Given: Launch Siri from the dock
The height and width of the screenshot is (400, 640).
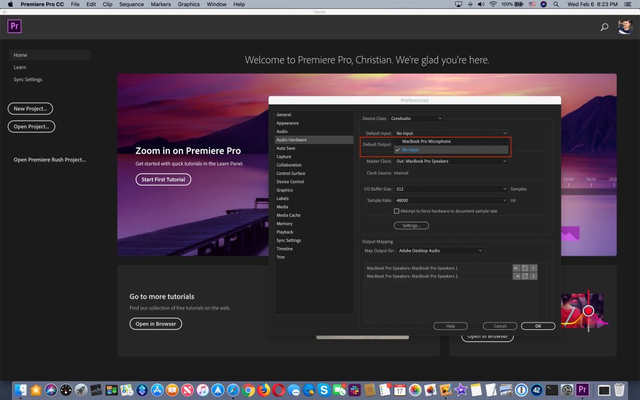Looking at the screenshot, I should pyautogui.click(x=51, y=390).
